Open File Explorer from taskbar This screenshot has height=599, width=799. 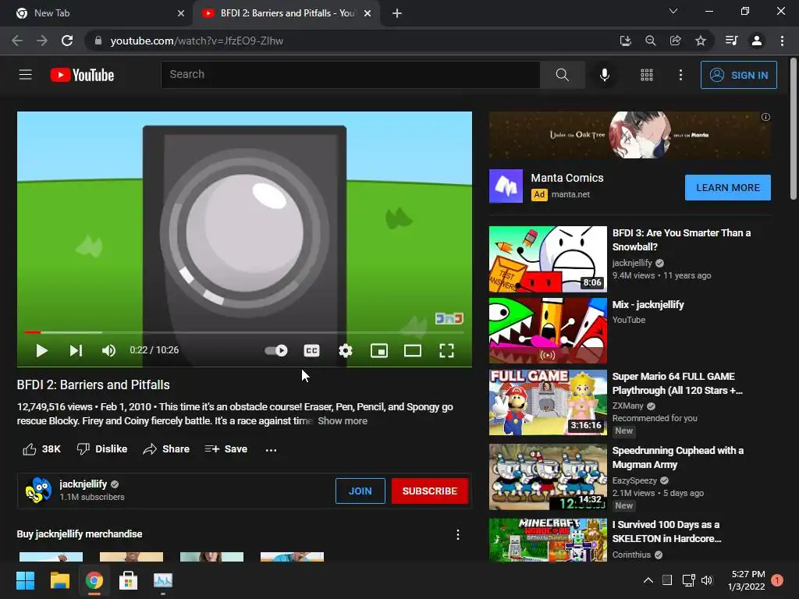click(59, 580)
